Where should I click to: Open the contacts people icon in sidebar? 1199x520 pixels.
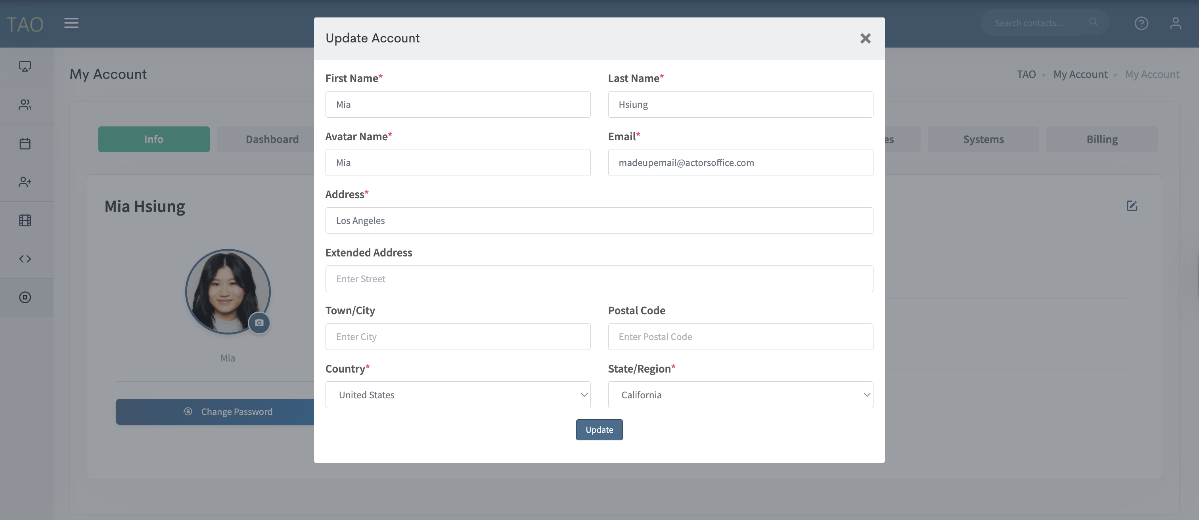coord(25,105)
